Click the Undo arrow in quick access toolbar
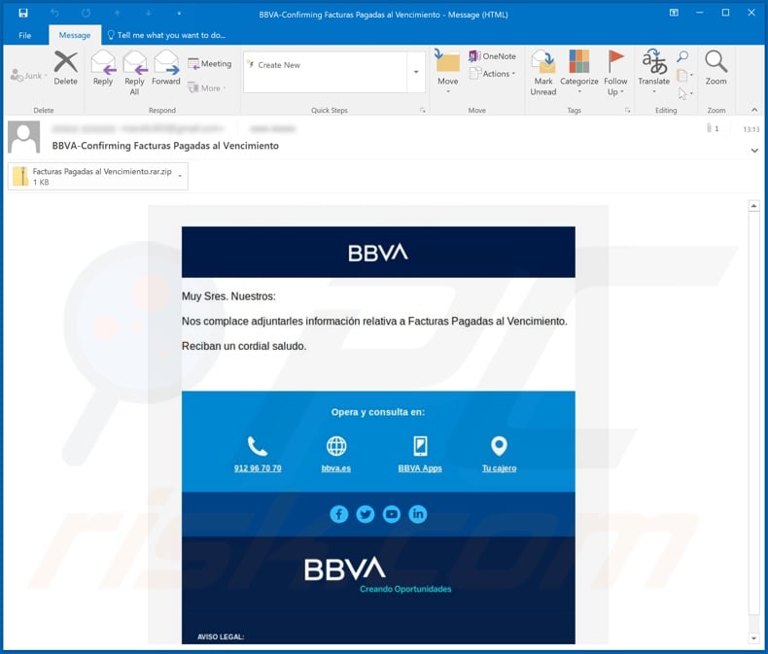Viewport: 768px width, 654px height. click(54, 14)
